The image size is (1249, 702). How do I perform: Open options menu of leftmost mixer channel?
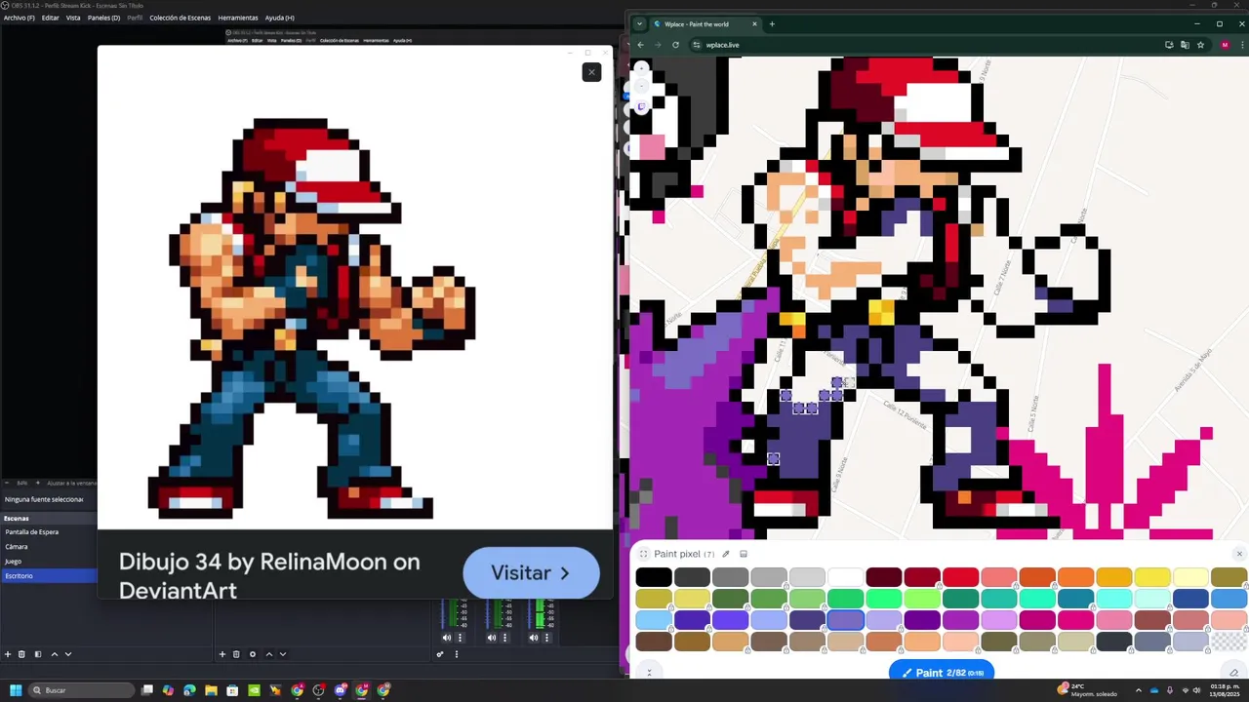[460, 638]
